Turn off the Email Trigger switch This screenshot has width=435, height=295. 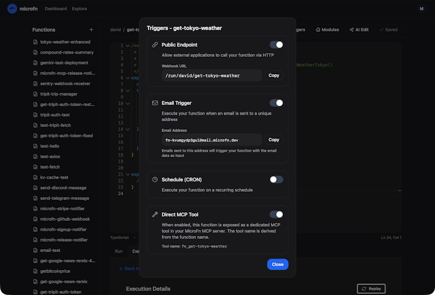[276, 103]
